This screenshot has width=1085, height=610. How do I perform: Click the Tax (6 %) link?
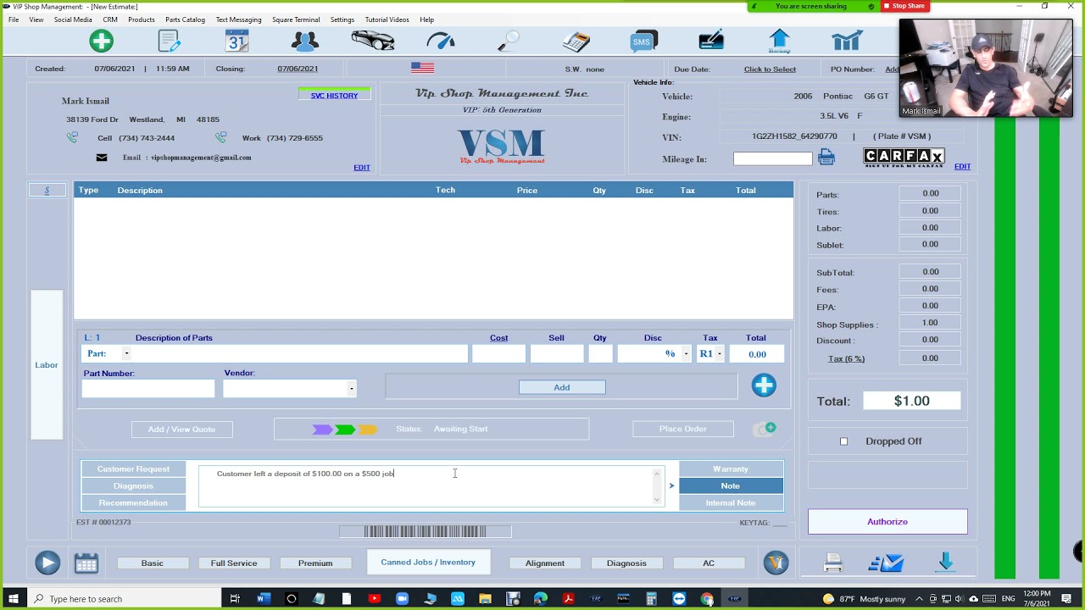[x=846, y=359]
